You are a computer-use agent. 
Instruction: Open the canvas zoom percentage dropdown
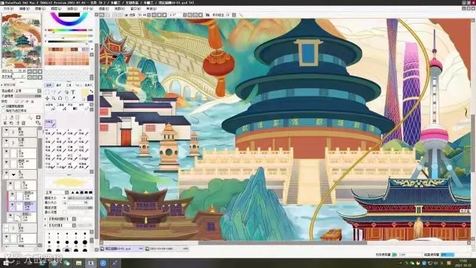pyautogui.click(x=149, y=14)
